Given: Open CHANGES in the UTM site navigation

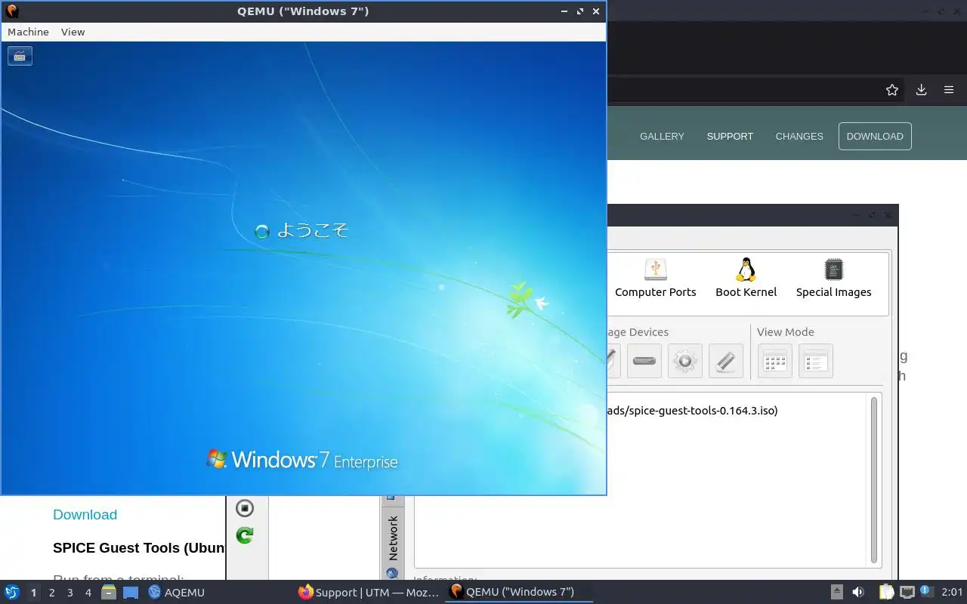Looking at the screenshot, I should click(x=799, y=137).
